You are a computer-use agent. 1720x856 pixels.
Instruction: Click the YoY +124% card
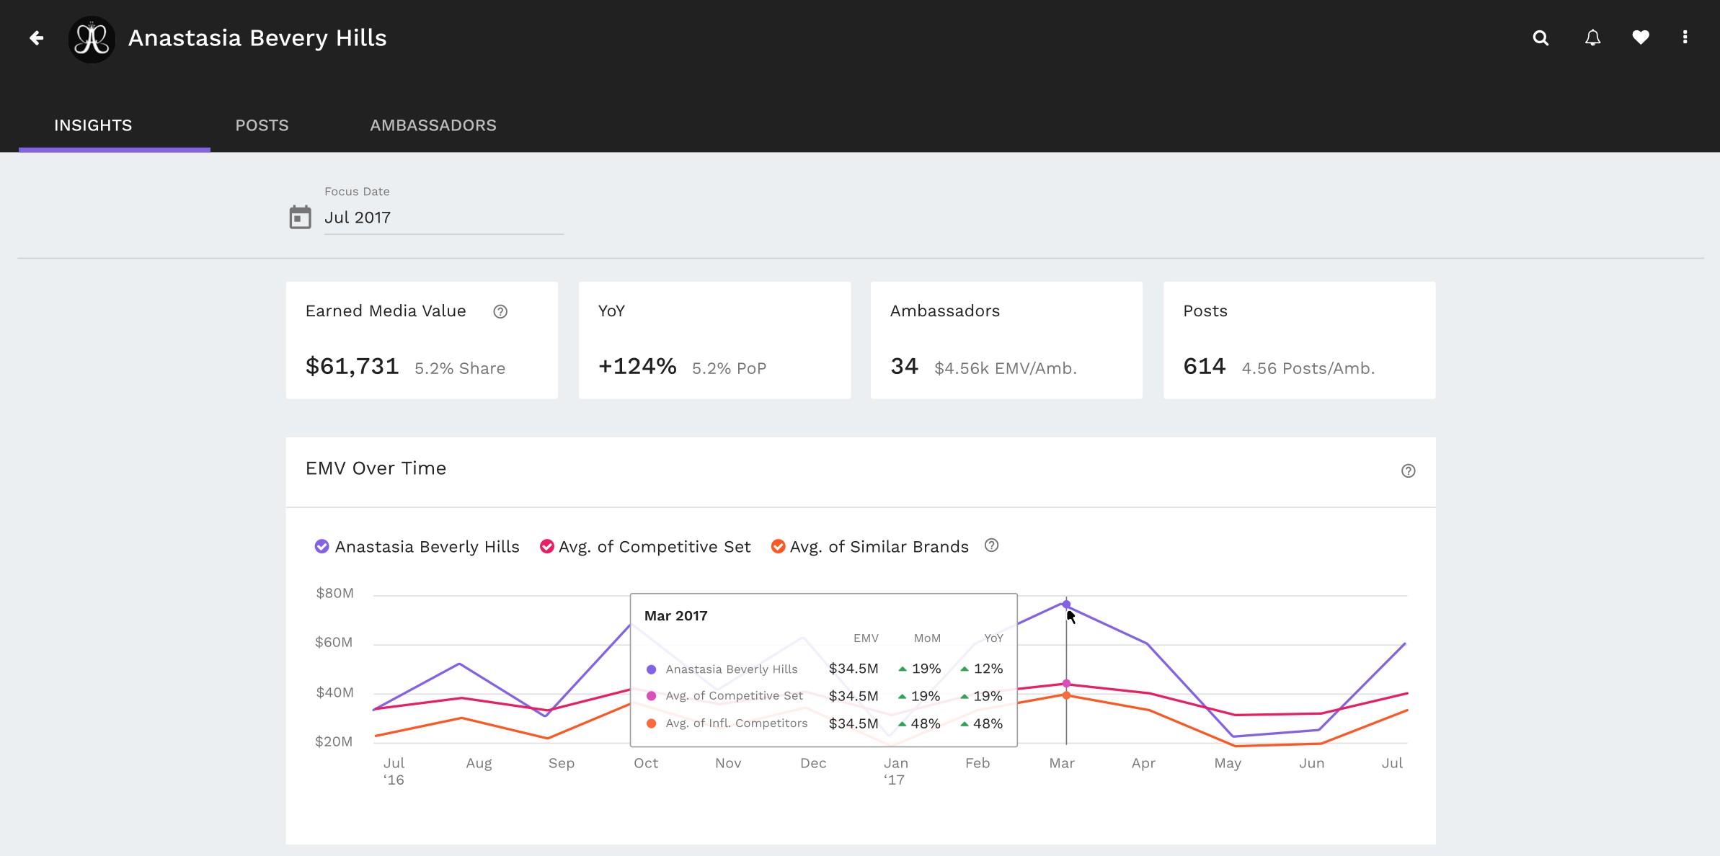tap(714, 340)
